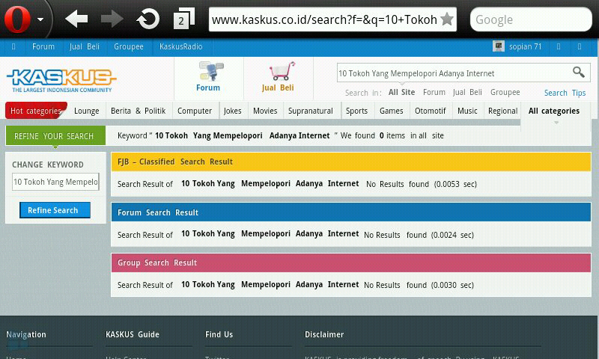The height and width of the screenshot is (359, 599).
Task: Open the Opera menu logo
Action: coord(17,19)
